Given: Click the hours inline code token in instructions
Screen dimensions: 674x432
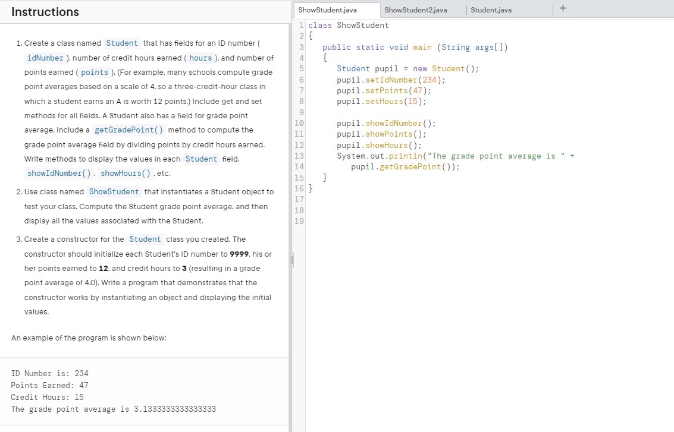Looking at the screenshot, I should pos(200,58).
